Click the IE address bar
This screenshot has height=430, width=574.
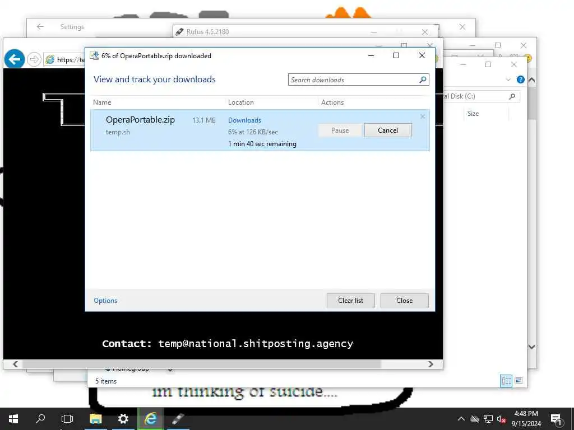[x=65, y=59]
